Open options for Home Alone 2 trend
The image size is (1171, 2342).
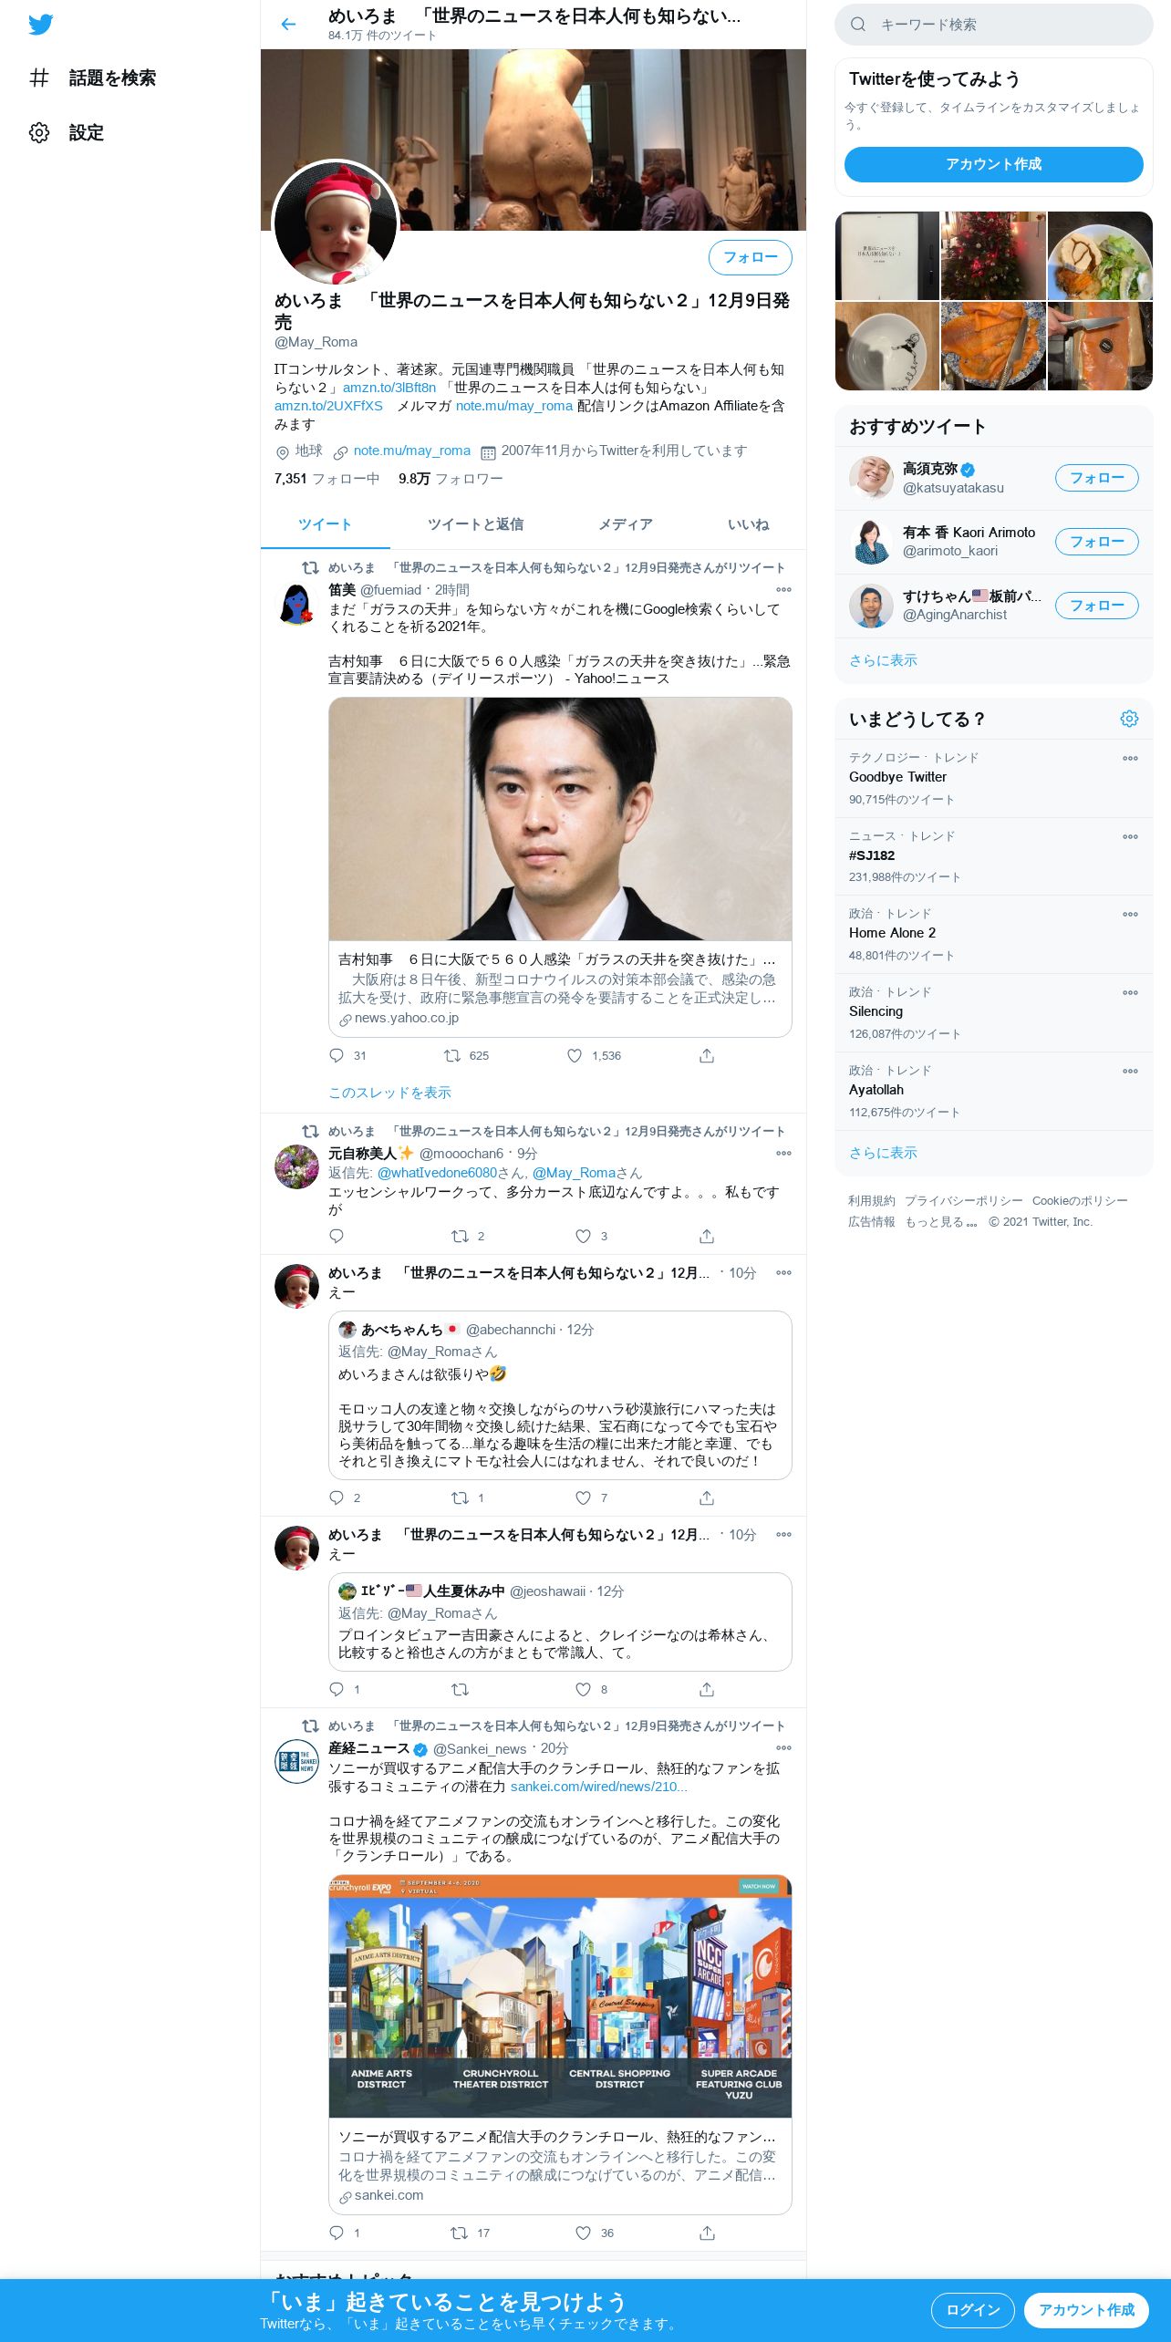click(1130, 914)
